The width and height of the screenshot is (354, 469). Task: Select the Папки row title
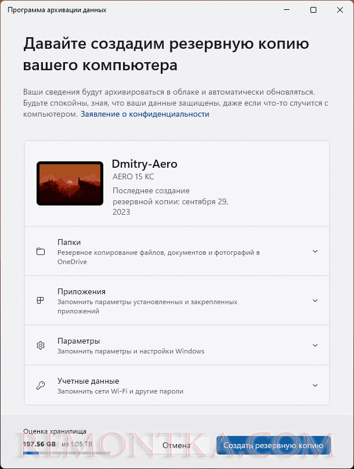pyautogui.click(x=69, y=242)
